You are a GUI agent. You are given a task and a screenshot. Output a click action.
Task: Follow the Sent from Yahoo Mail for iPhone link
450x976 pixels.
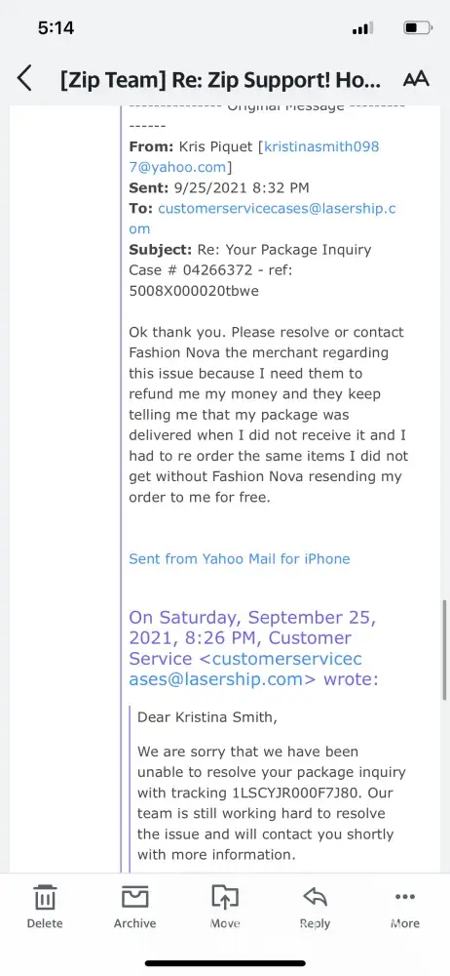coord(240,558)
